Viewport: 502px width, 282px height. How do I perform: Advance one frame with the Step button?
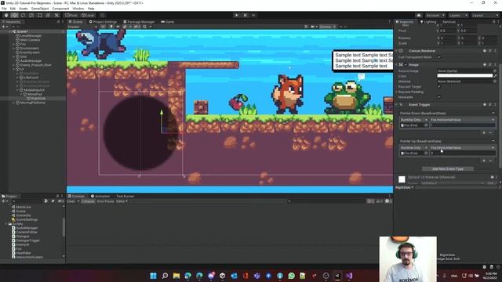253,15
